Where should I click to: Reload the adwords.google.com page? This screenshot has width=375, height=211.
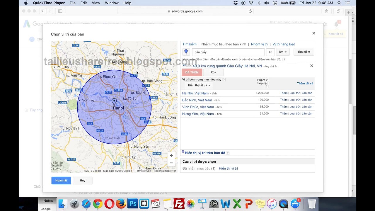coord(250,11)
